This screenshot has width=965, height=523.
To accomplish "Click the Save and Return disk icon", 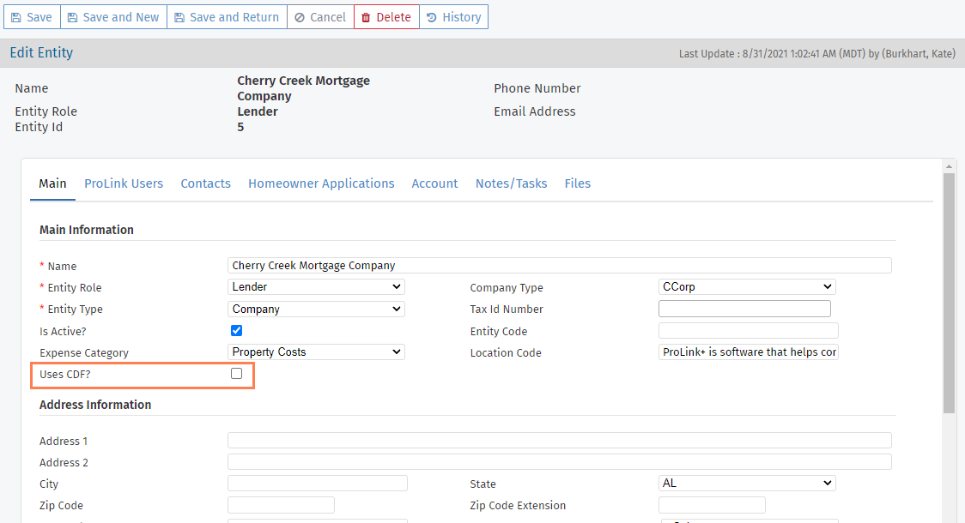I will click(179, 18).
